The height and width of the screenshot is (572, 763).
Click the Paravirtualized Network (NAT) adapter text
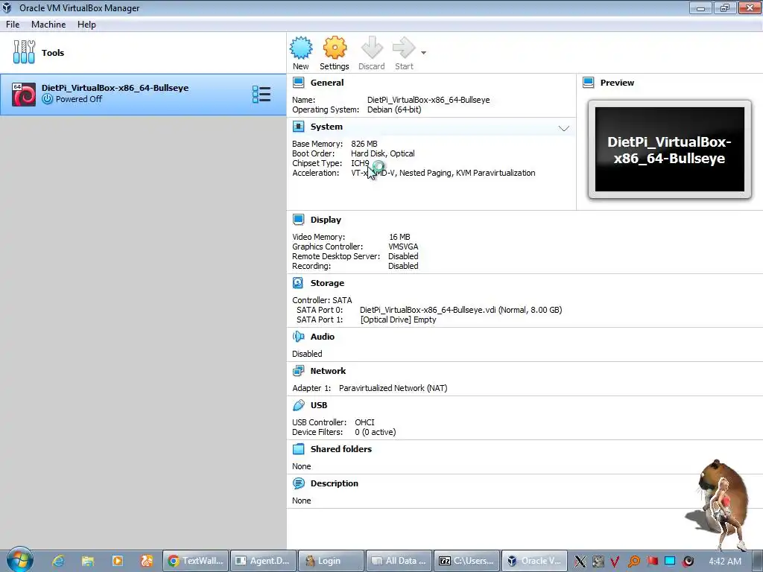pyautogui.click(x=393, y=388)
